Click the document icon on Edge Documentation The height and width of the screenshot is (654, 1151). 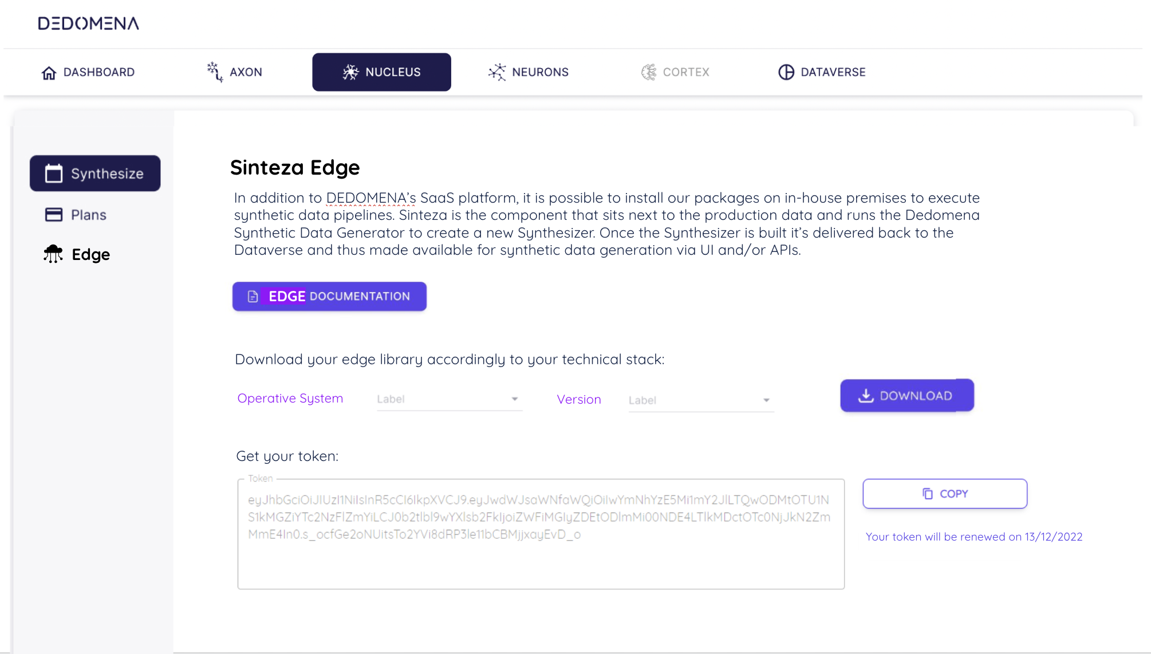(x=253, y=296)
